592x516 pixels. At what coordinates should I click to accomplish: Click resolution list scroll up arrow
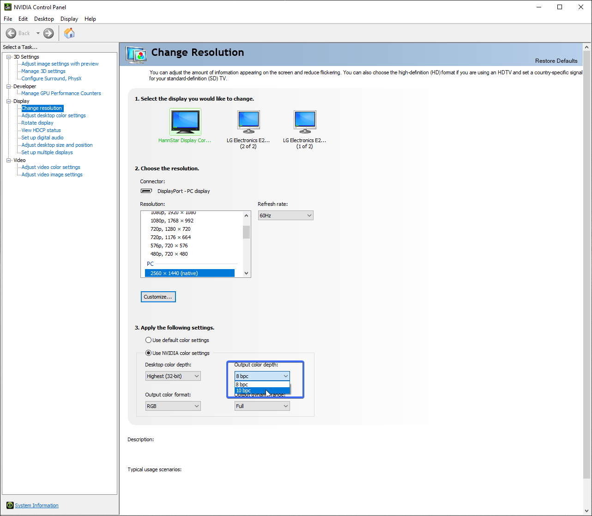coord(246,216)
